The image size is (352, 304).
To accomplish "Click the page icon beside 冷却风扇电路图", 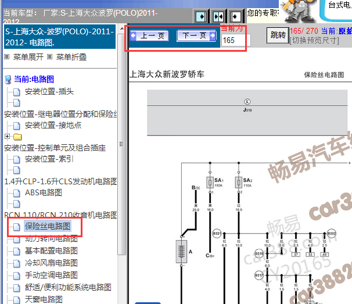I will pyautogui.click(x=16, y=263).
